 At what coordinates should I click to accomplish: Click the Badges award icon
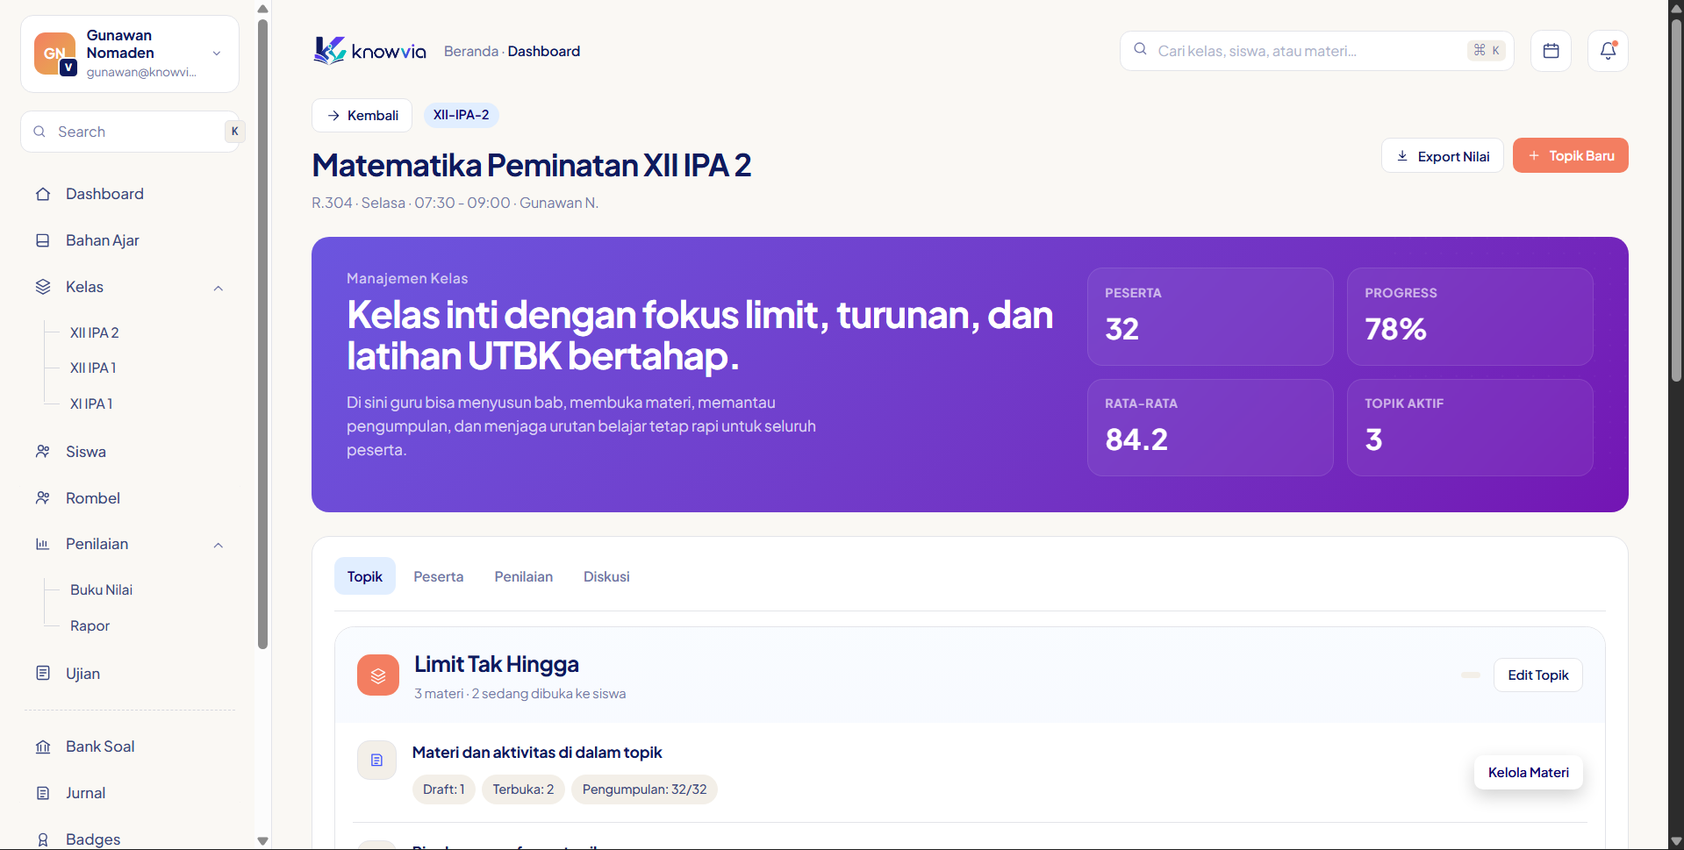coord(43,839)
